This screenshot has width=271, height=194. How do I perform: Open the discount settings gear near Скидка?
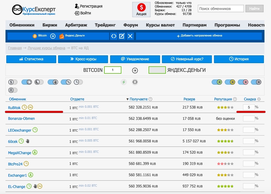(x=259, y=99)
